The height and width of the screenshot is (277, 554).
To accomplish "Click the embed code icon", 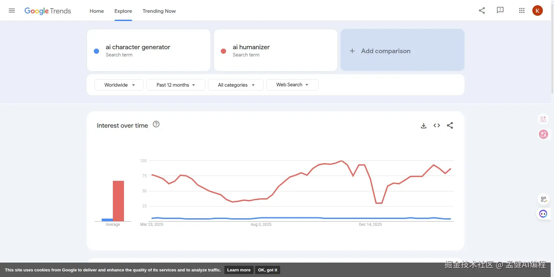I will click(437, 125).
